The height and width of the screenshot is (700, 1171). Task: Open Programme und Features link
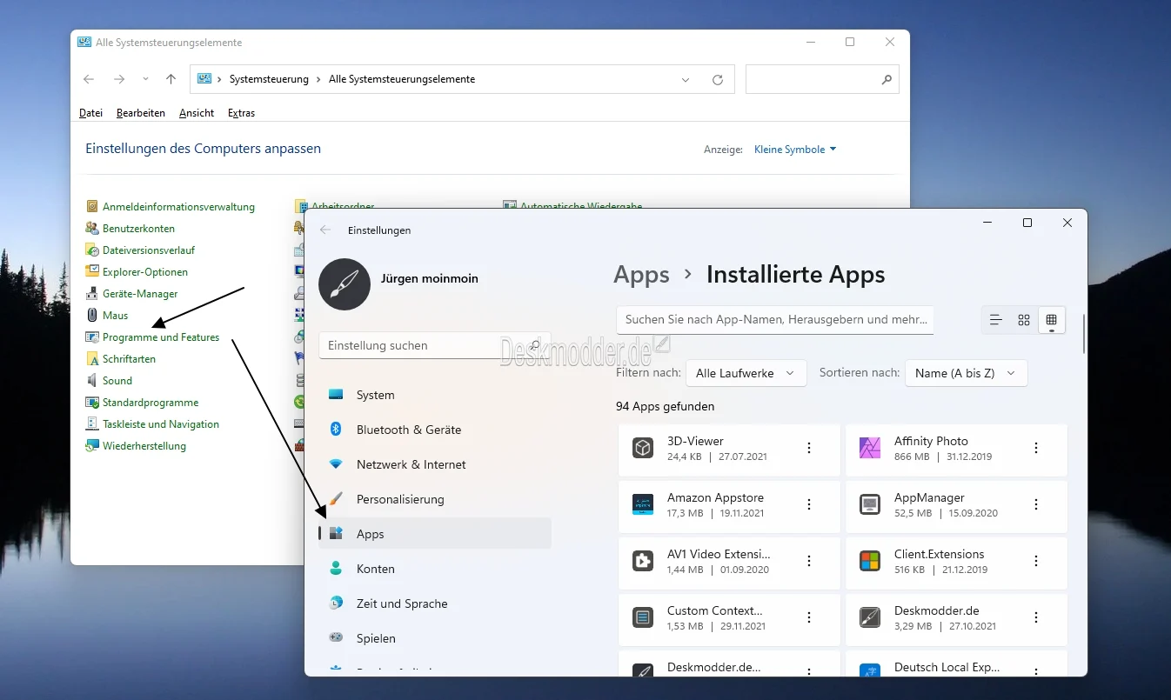161,337
